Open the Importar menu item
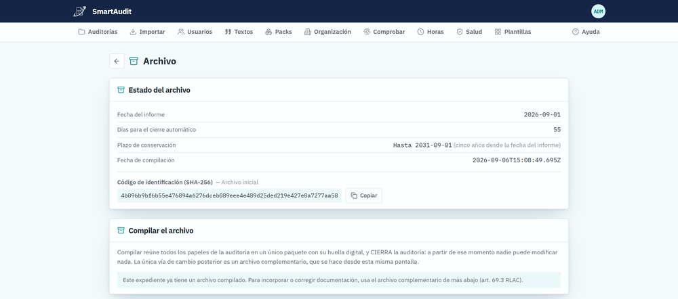 147,32
